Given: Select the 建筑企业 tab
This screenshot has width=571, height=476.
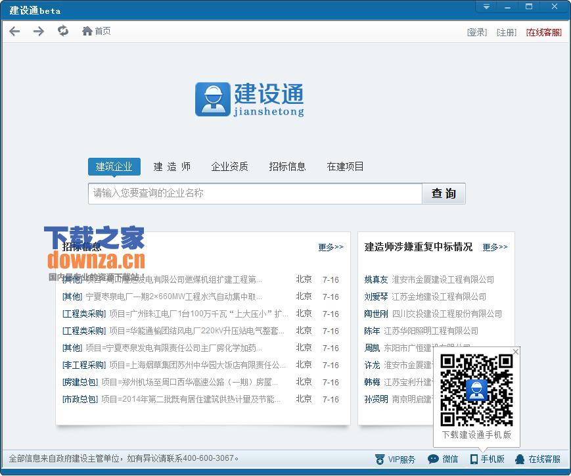Looking at the screenshot, I should (114, 166).
